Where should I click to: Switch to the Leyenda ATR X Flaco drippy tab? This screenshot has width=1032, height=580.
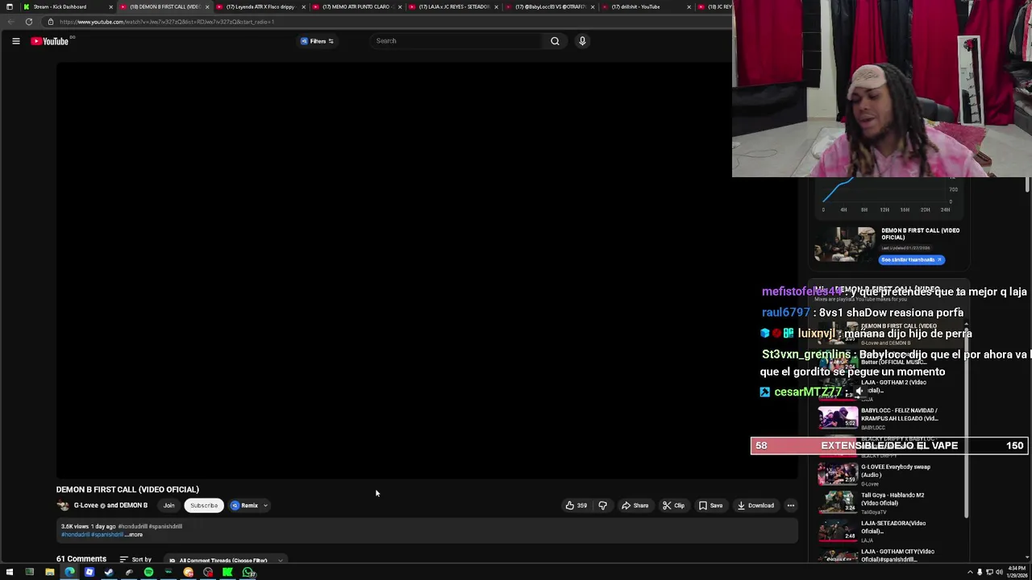260,6
